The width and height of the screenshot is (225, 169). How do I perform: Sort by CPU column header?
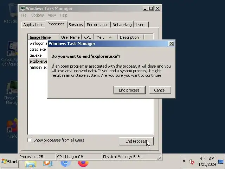[88, 37]
